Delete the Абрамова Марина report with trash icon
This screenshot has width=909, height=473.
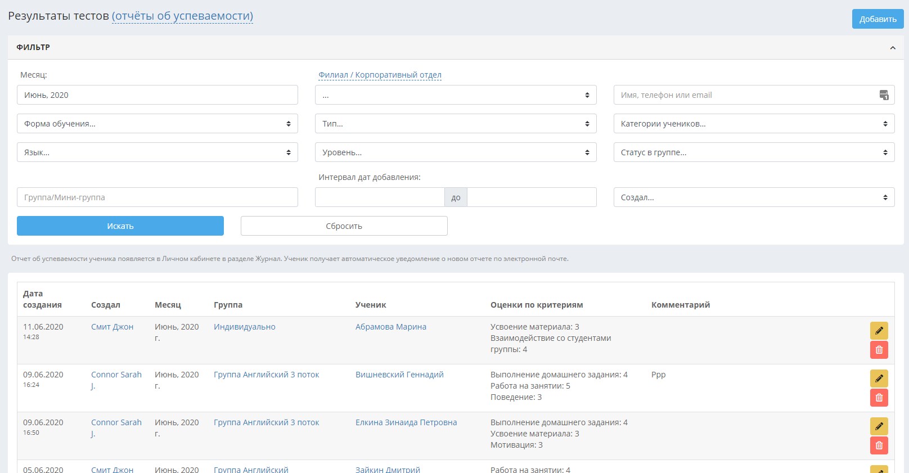coord(879,350)
